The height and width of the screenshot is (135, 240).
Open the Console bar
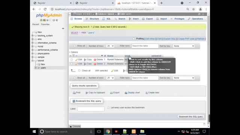click(x=75, y=126)
